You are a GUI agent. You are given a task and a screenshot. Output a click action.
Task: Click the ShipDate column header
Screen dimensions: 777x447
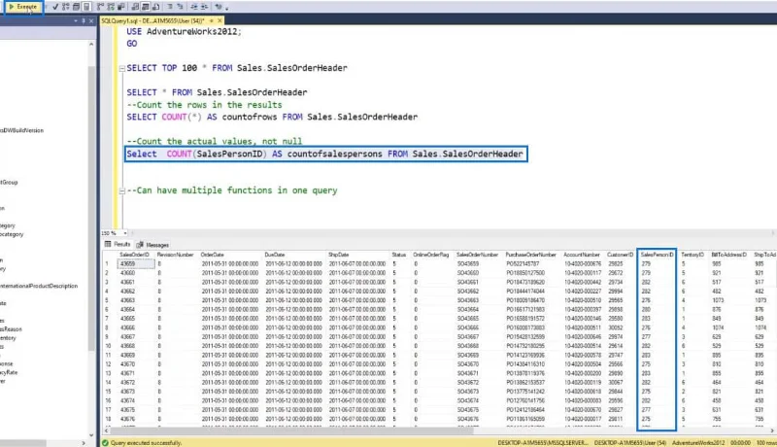point(338,255)
